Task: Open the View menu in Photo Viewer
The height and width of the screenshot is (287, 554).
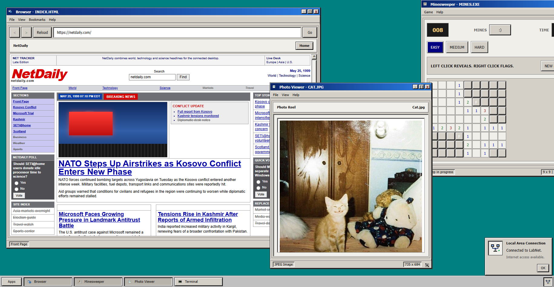Action: pyautogui.click(x=285, y=95)
